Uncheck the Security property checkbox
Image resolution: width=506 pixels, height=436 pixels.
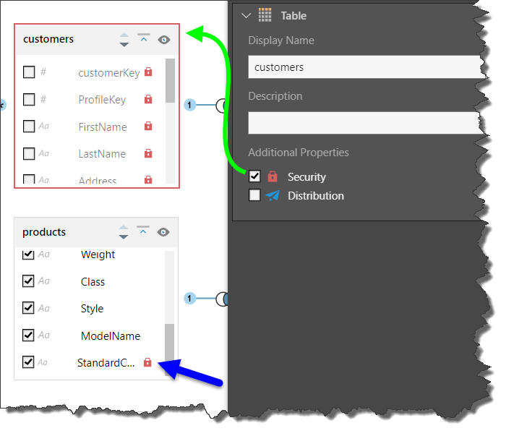tap(254, 176)
